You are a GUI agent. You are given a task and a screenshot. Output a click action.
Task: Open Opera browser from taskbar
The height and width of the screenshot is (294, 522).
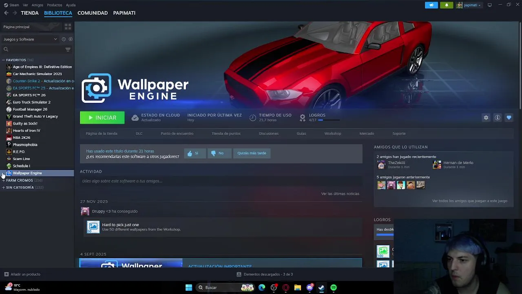(286, 287)
